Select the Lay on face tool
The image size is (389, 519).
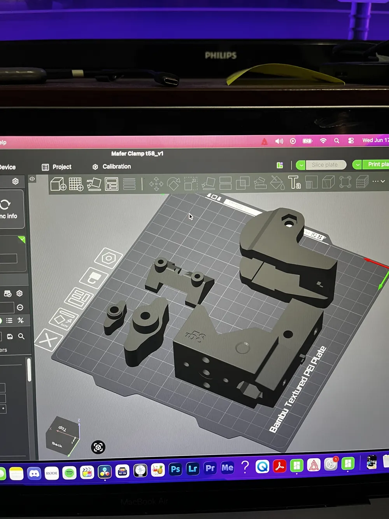[209, 183]
